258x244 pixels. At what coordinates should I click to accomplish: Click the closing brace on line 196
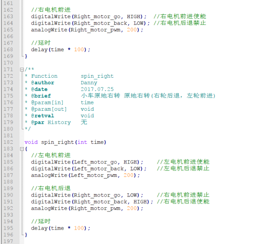pos(26,235)
